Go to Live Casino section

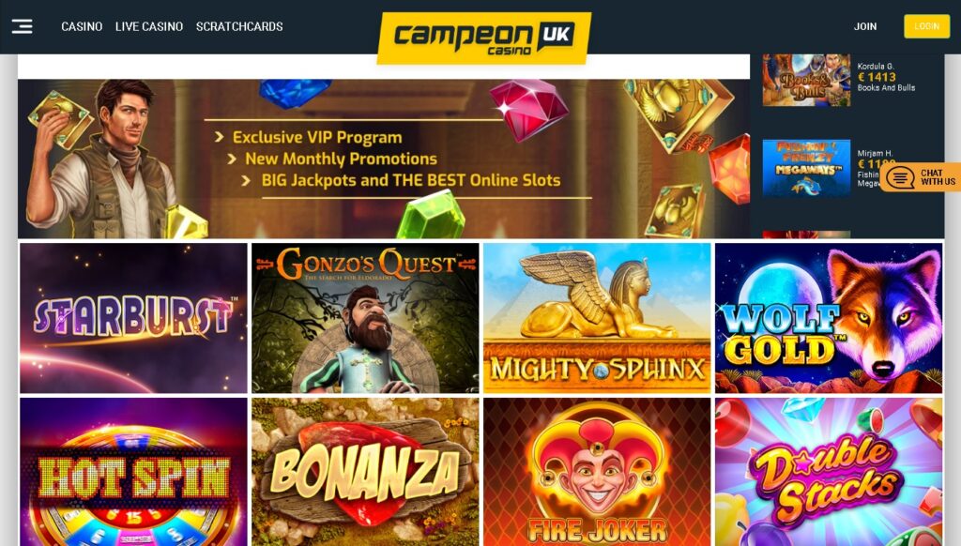(x=149, y=26)
